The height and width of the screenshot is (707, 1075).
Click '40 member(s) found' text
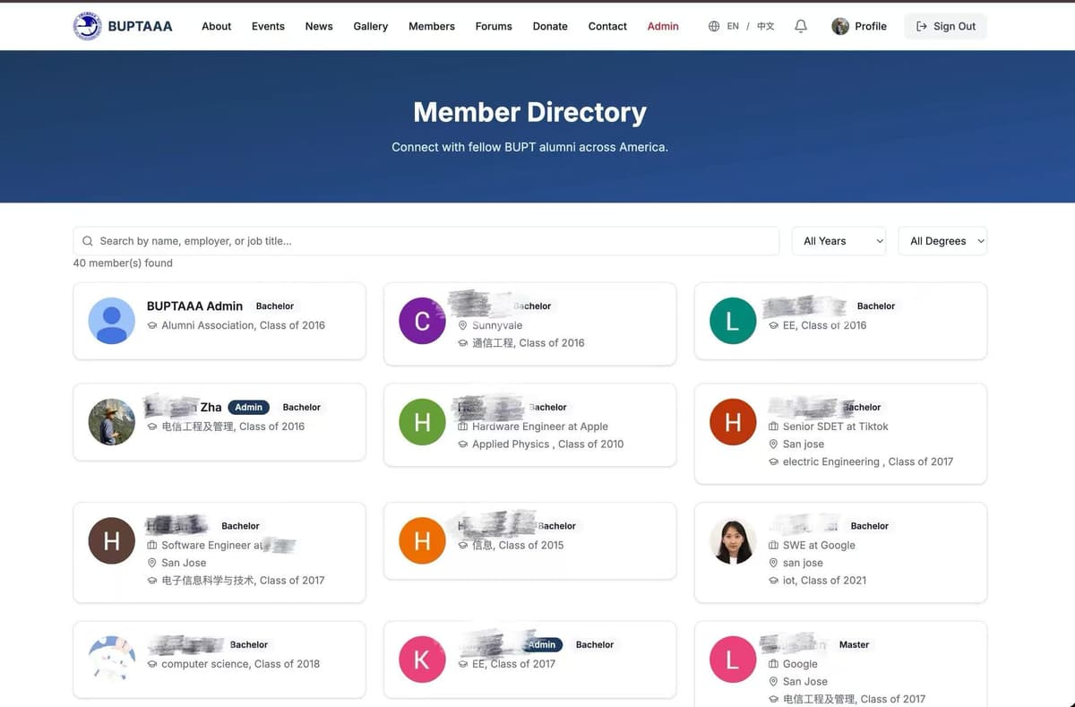click(x=123, y=263)
